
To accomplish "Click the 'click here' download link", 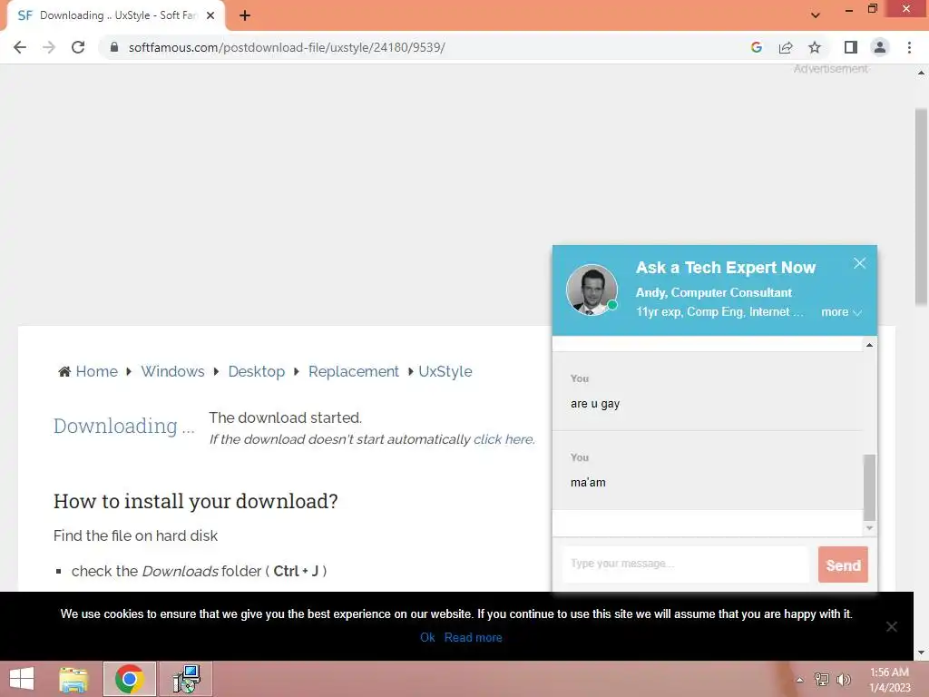I will [x=504, y=439].
